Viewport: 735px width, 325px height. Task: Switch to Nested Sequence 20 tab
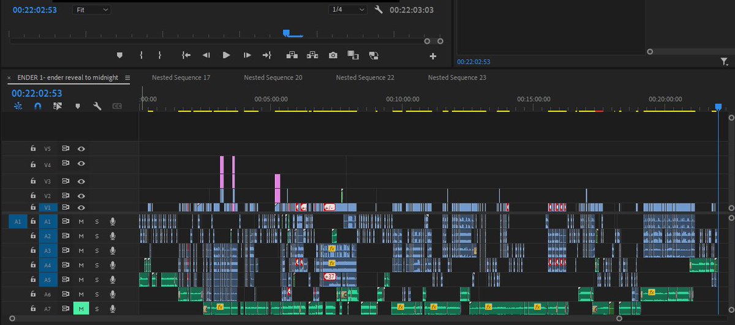(273, 78)
